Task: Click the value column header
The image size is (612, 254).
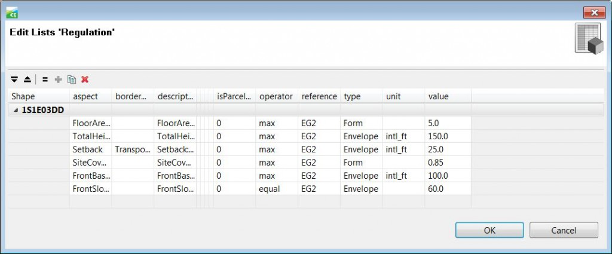Action: [448, 96]
